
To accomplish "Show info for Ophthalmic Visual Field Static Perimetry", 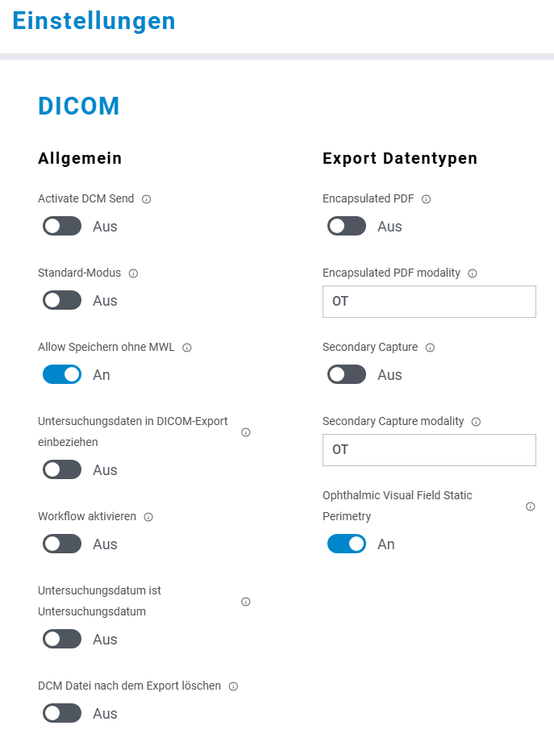I will (531, 507).
